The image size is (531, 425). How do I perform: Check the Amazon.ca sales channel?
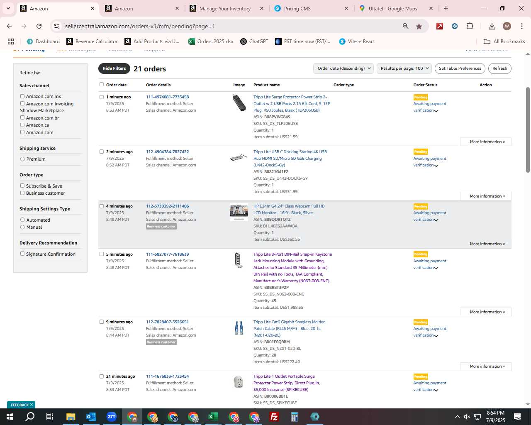coord(22,125)
